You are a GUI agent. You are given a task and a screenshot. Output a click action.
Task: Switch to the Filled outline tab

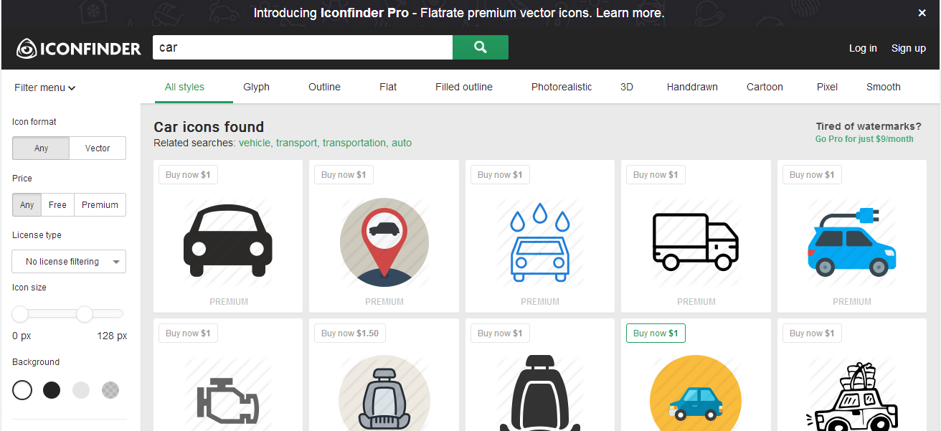tap(464, 87)
